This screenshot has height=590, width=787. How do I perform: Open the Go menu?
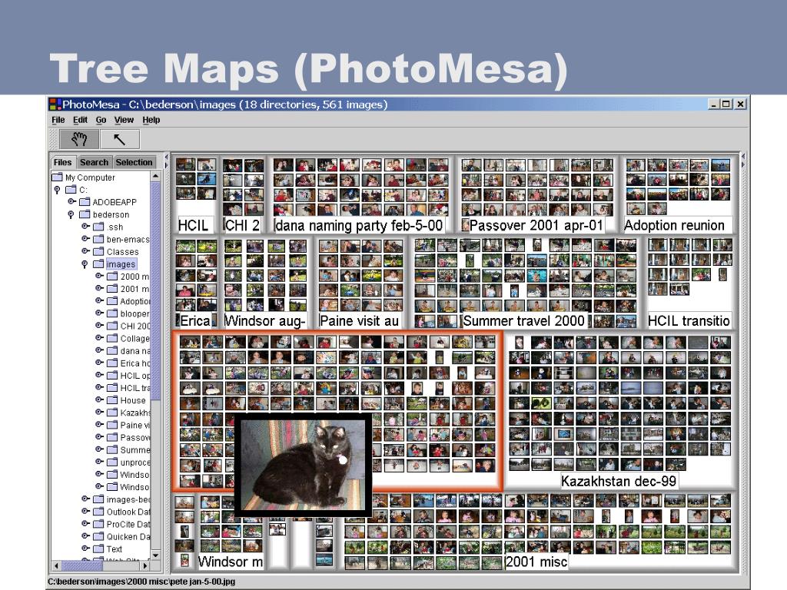tap(101, 120)
